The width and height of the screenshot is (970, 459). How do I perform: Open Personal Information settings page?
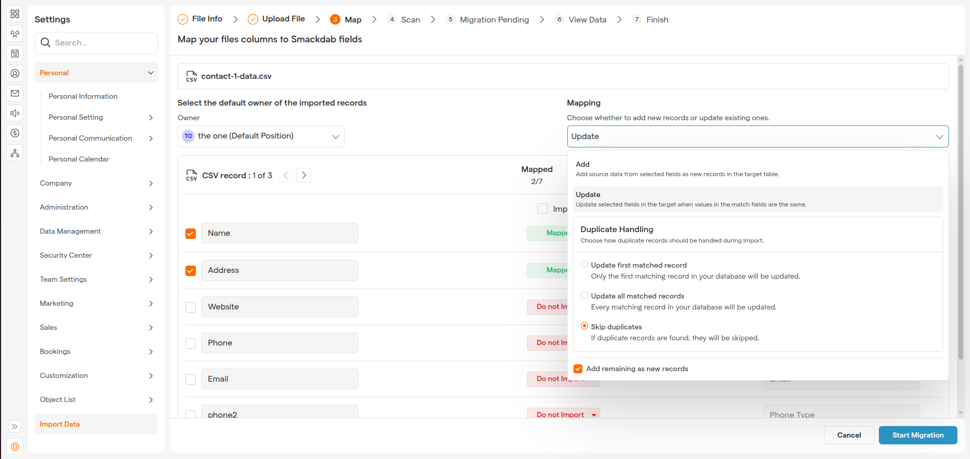(83, 97)
